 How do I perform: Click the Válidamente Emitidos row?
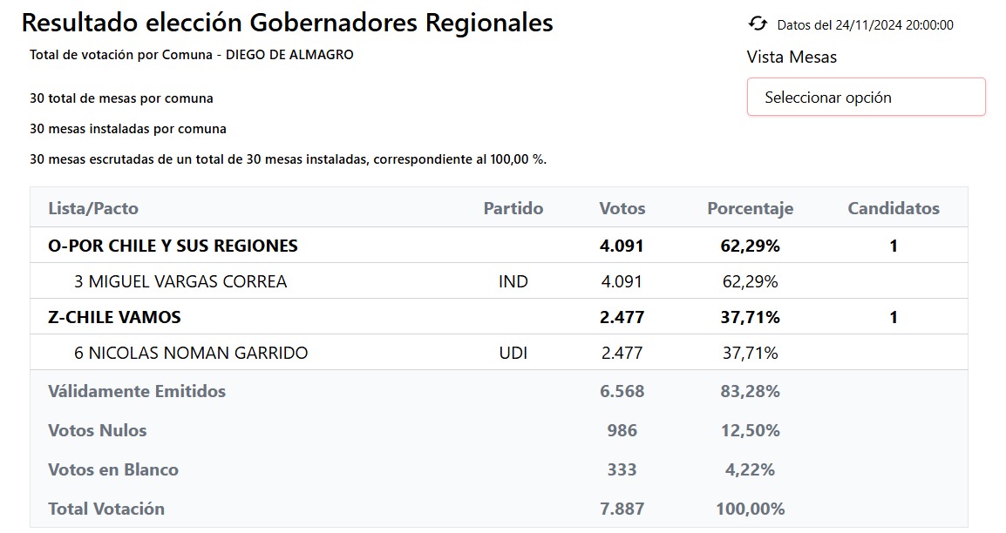pos(499,391)
